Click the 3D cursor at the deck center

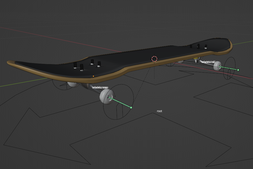point(154,59)
